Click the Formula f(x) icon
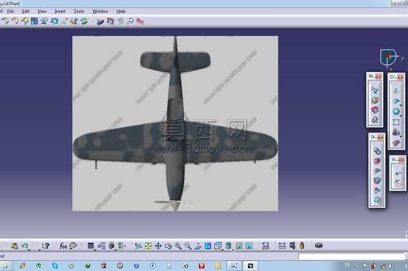Image resolution: width=408 pixels, height=271 pixels. click(63, 246)
